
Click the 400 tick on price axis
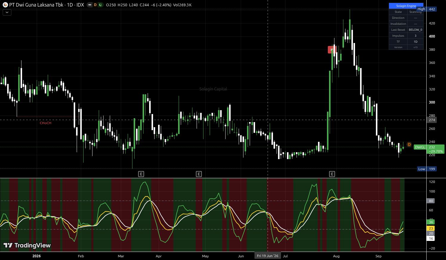[432, 36]
